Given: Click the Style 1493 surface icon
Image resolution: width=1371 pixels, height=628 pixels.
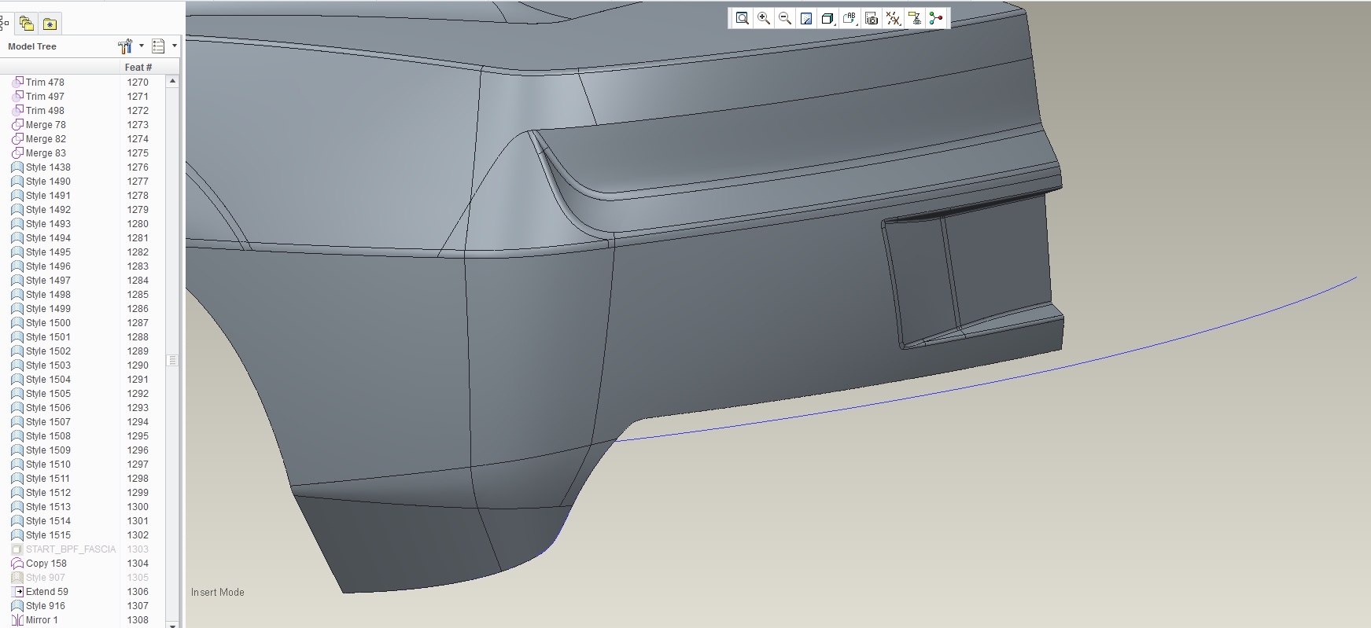Looking at the screenshot, I should (17, 224).
